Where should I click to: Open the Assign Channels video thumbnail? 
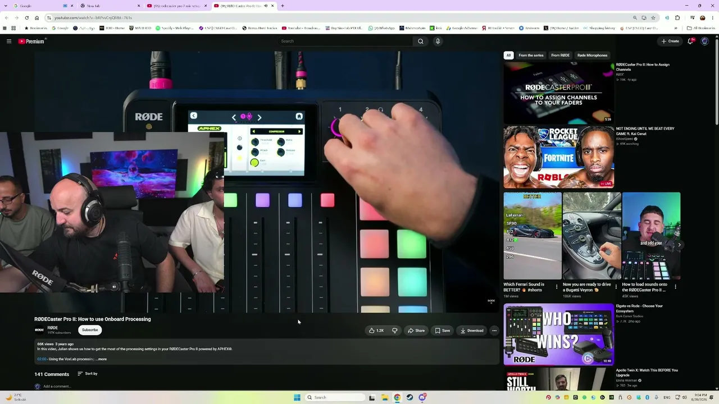point(558,93)
